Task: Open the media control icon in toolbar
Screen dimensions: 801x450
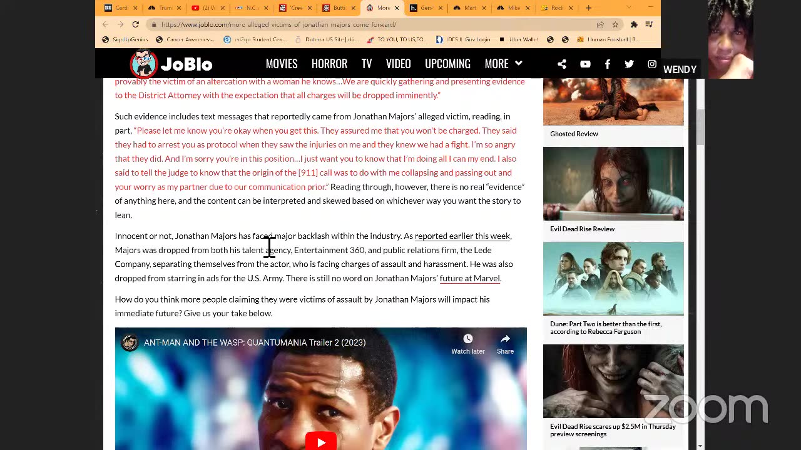Action: (649, 24)
